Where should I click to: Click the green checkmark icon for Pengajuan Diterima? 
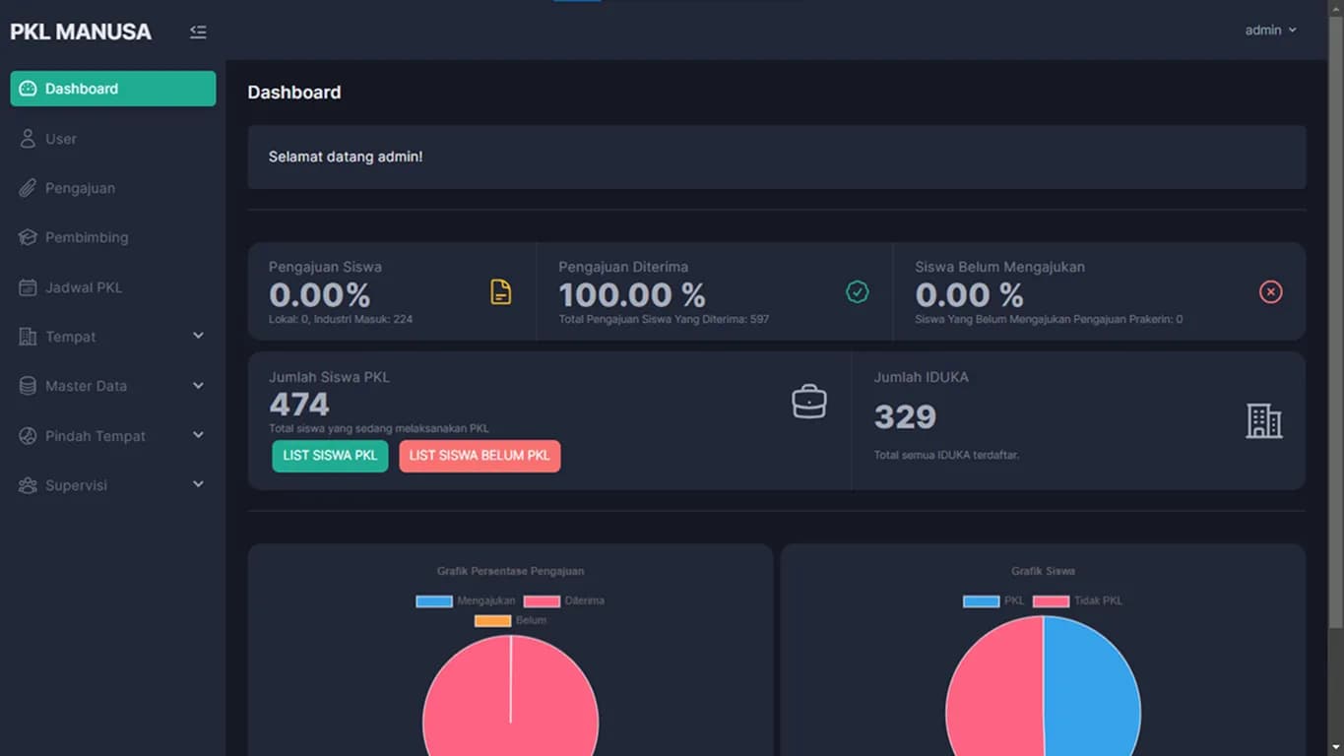(x=857, y=292)
